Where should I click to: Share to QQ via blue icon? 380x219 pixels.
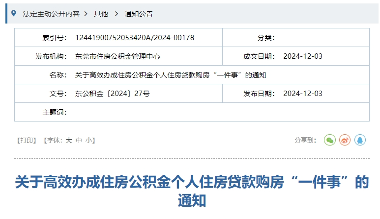coord(360,140)
